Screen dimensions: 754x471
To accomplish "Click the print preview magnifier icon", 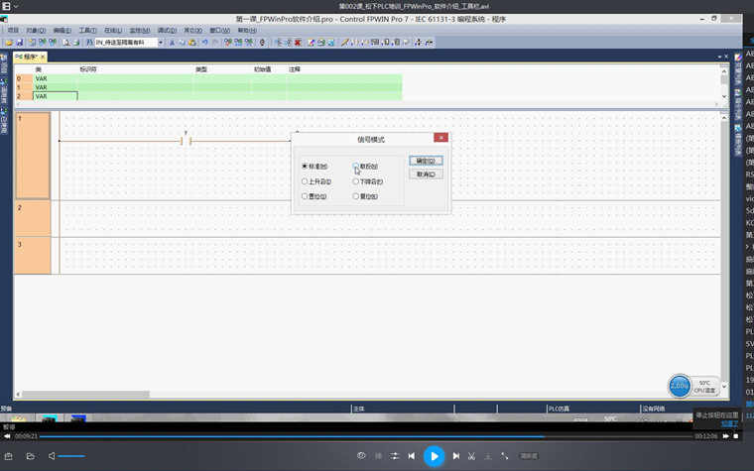I will (x=65, y=43).
